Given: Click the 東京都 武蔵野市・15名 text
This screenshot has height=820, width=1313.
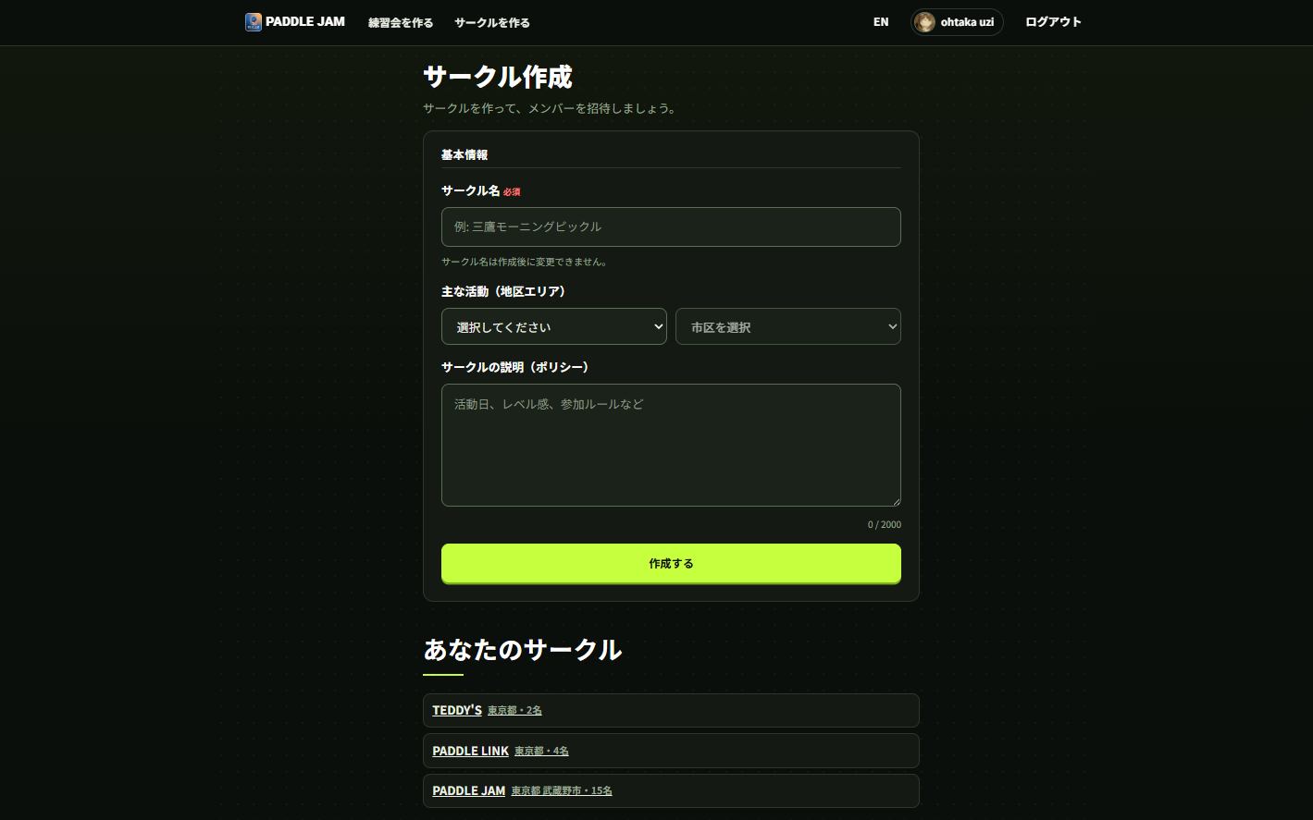Looking at the screenshot, I should coord(562,791).
